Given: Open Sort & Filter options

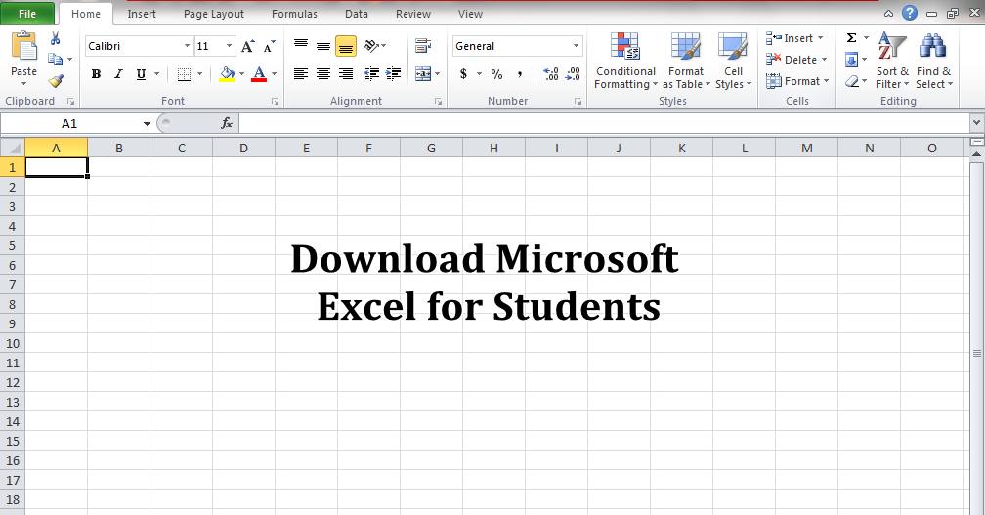Looking at the screenshot, I should click(x=892, y=62).
